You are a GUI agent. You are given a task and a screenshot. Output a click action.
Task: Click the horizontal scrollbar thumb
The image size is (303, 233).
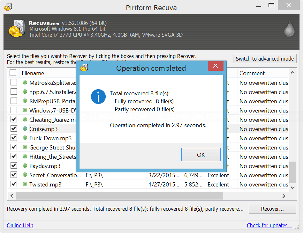(x=119, y=196)
